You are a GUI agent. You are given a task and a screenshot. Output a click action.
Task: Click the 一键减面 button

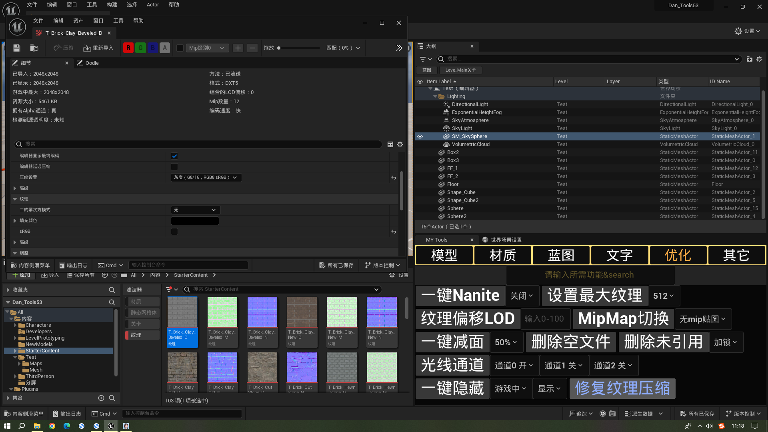click(x=452, y=342)
